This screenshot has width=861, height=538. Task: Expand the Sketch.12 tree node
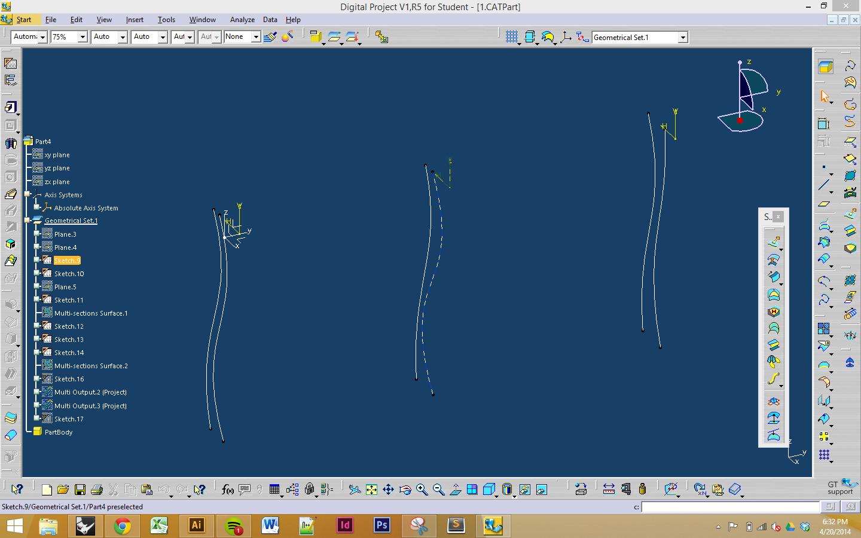37,326
